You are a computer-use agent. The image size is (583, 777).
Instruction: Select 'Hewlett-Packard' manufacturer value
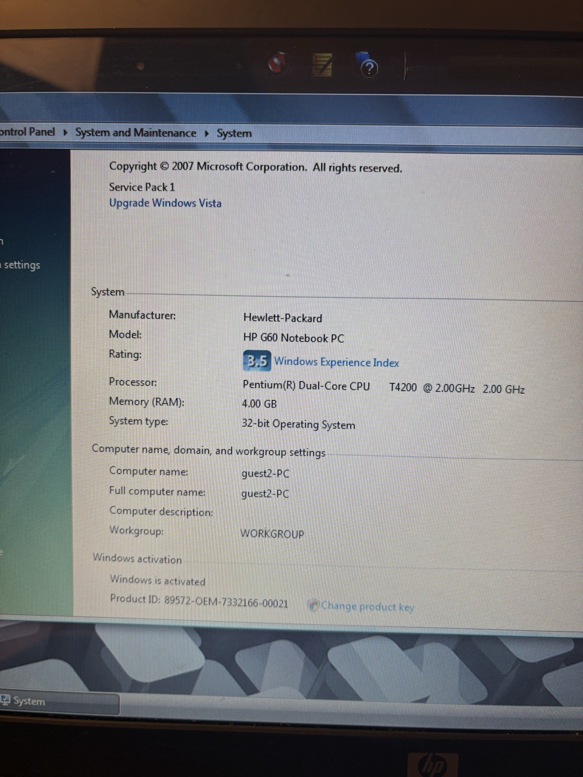tap(283, 318)
